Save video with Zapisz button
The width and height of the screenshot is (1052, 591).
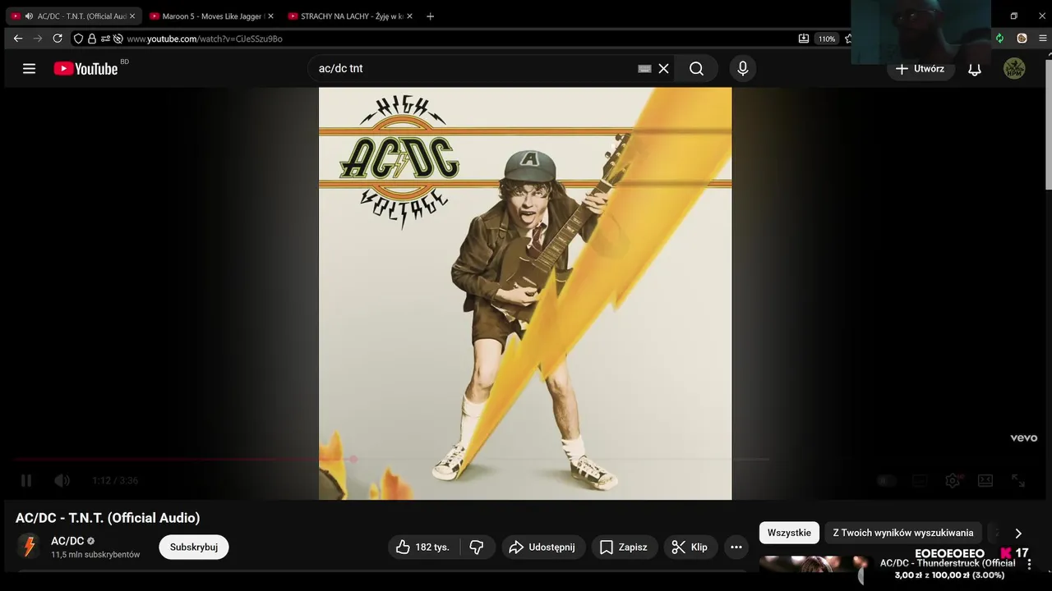pos(625,547)
